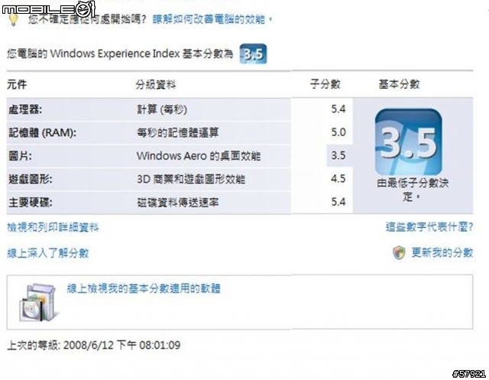Click the large 3.5 base score emblem

(408, 142)
